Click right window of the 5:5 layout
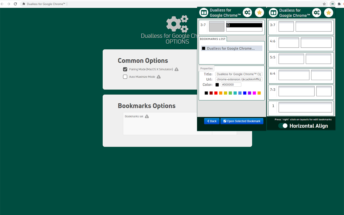This screenshot has width=344, height=215. point(319,59)
